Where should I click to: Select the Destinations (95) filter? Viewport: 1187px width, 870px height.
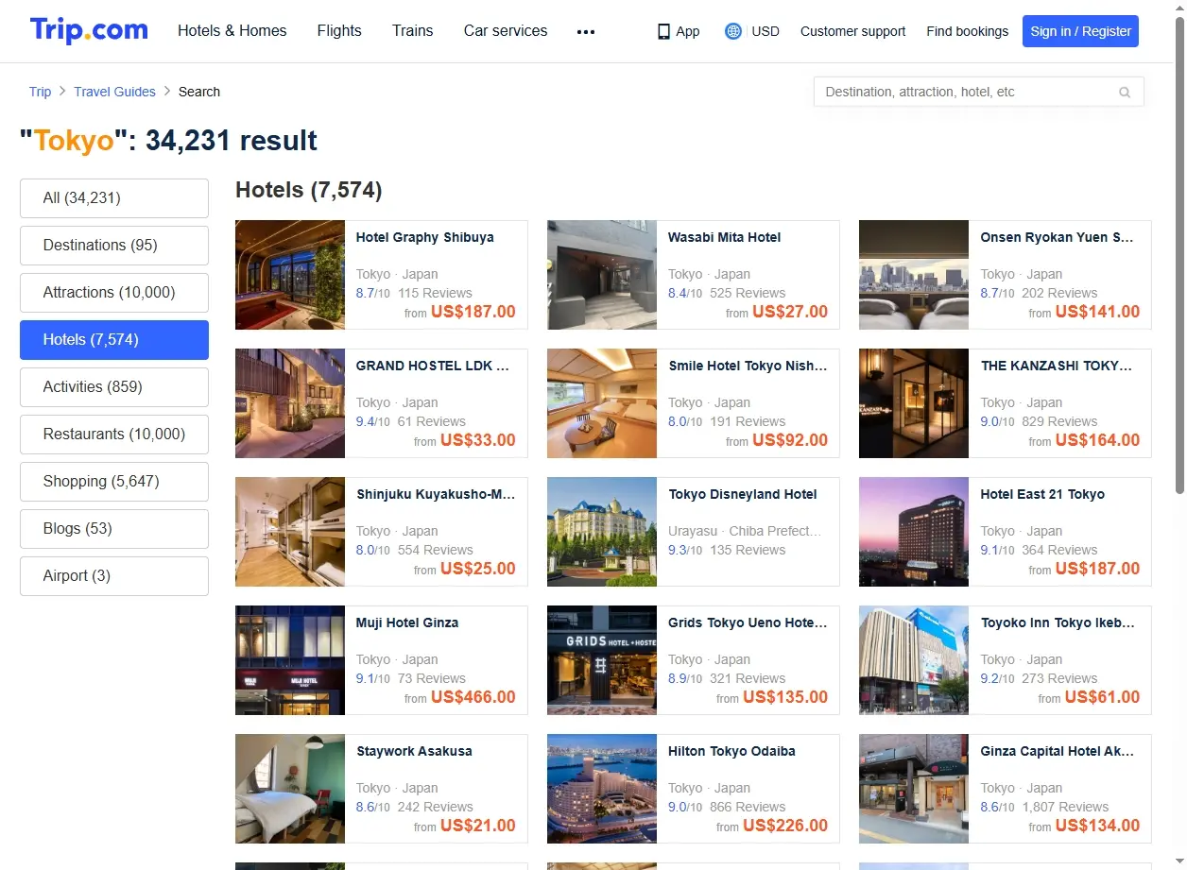point(114,246)
